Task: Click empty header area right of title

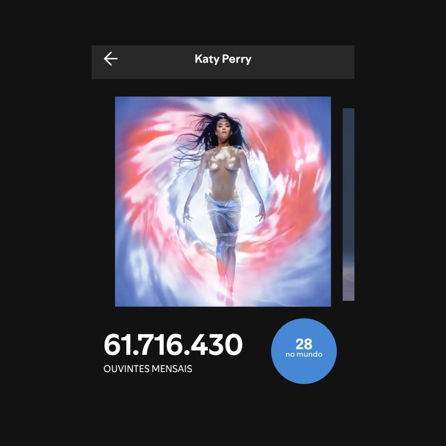Action: tap(303, 62)
